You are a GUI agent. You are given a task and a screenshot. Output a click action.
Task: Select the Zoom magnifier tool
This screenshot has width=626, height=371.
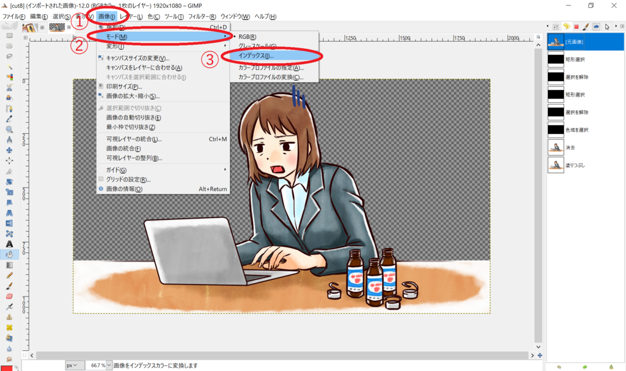9,130
